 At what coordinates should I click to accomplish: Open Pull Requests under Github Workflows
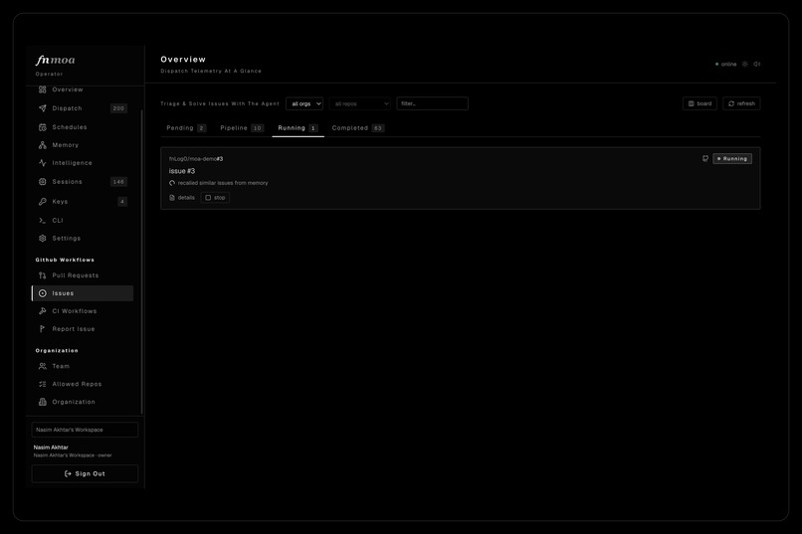point(82,275)
